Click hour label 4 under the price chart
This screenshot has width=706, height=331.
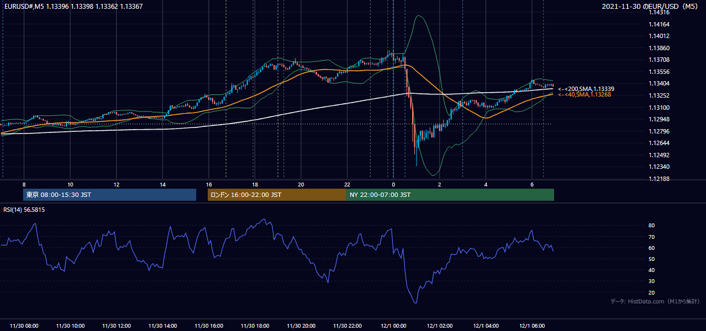pyautogui.click(x=486, y=185)
